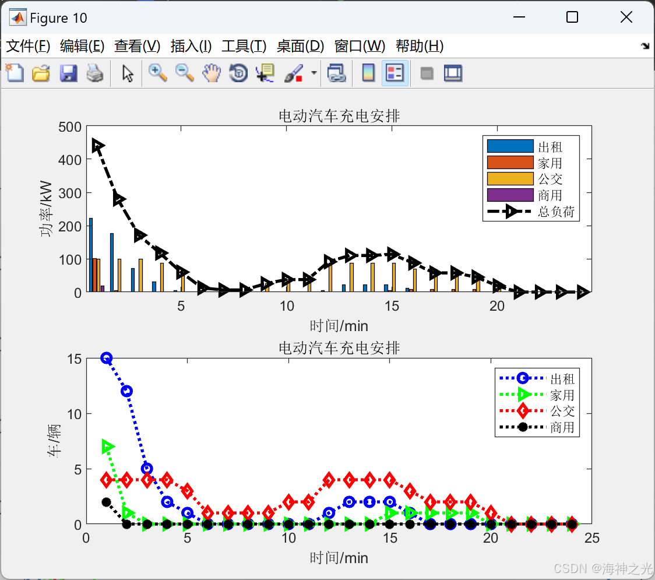Click the black commercial marker at 2 vehicles

107,502
